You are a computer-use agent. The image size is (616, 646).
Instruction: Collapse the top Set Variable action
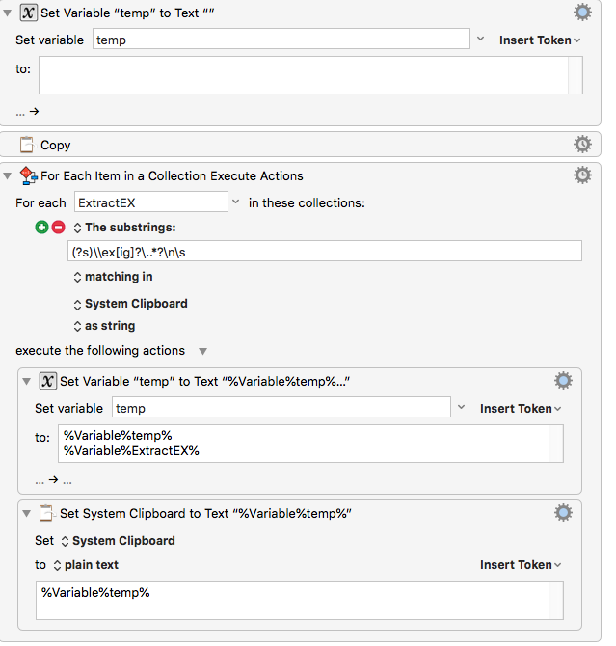[7, 13]
